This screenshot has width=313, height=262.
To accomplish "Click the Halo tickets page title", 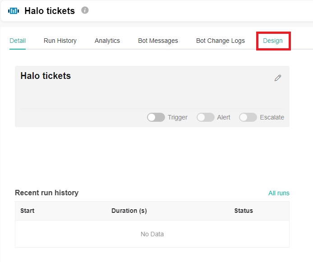I will tap(50, 11).
